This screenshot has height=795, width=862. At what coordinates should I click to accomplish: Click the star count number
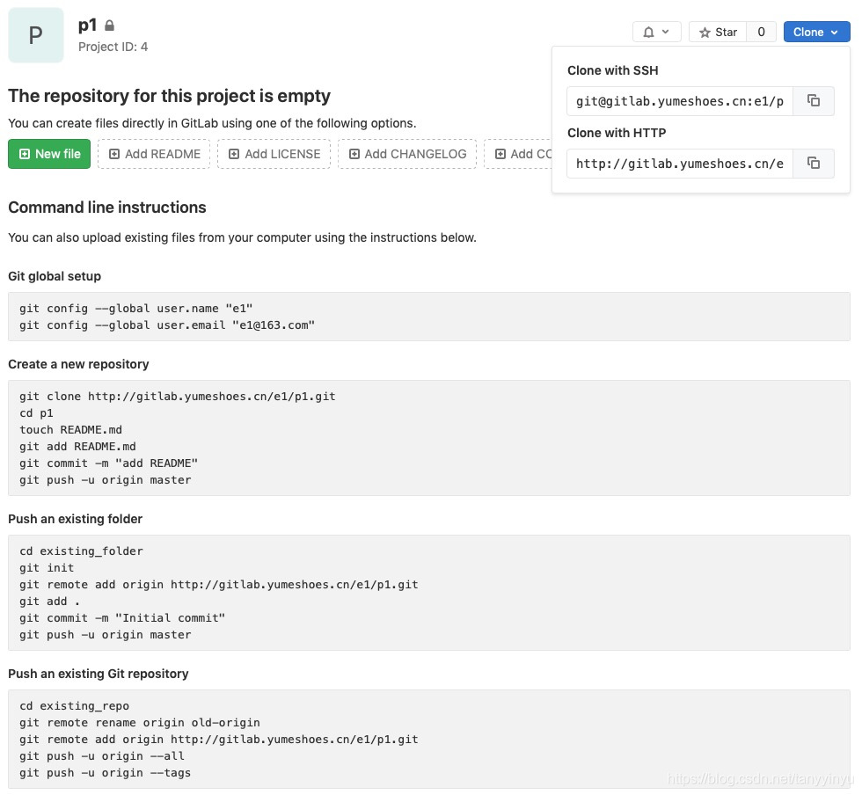tap(762, 33)
